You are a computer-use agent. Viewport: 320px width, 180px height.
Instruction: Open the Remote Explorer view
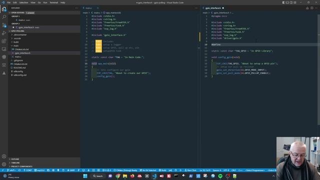pos(4,49)
